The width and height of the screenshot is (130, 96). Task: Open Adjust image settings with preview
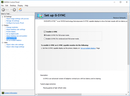[18, 19]
